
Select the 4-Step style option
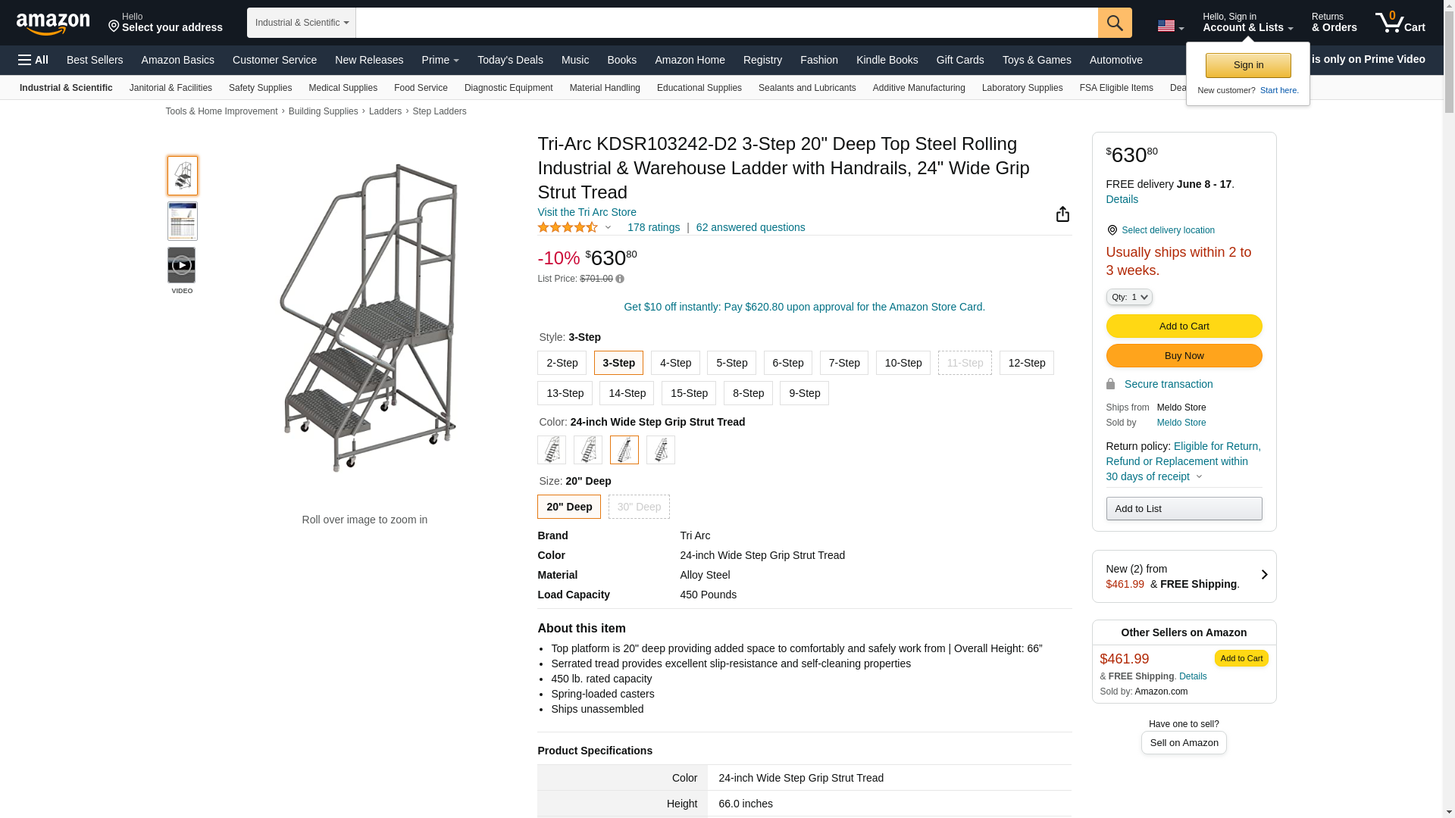click(x=674, y=363)
